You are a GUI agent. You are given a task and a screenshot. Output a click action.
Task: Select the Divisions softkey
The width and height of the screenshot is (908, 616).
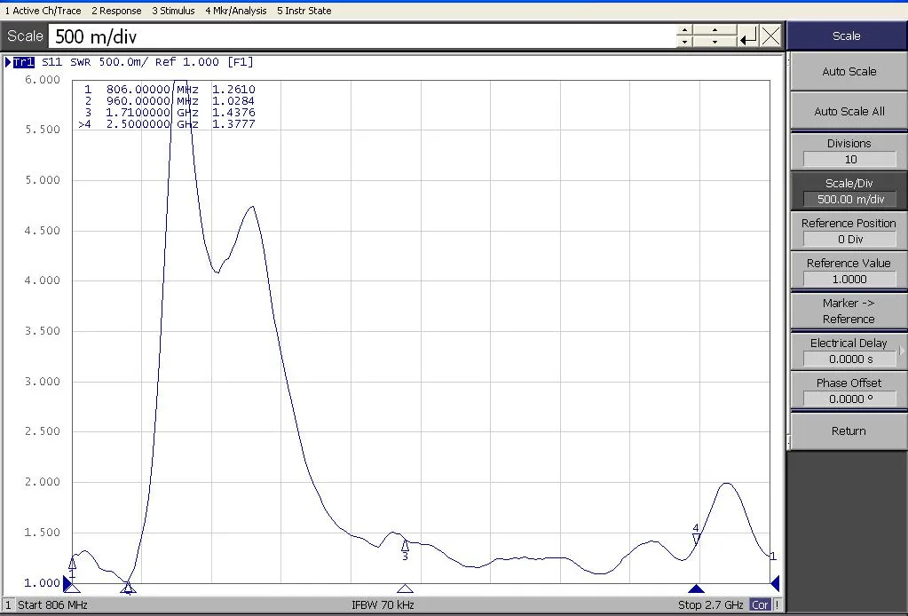pyautogui.click(x=849, y=151)
